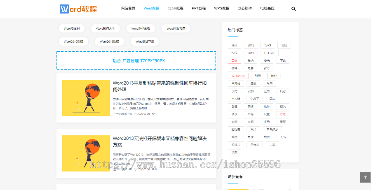Click the 设置 hot tag
371x190 pixels.
click(266, 114)
